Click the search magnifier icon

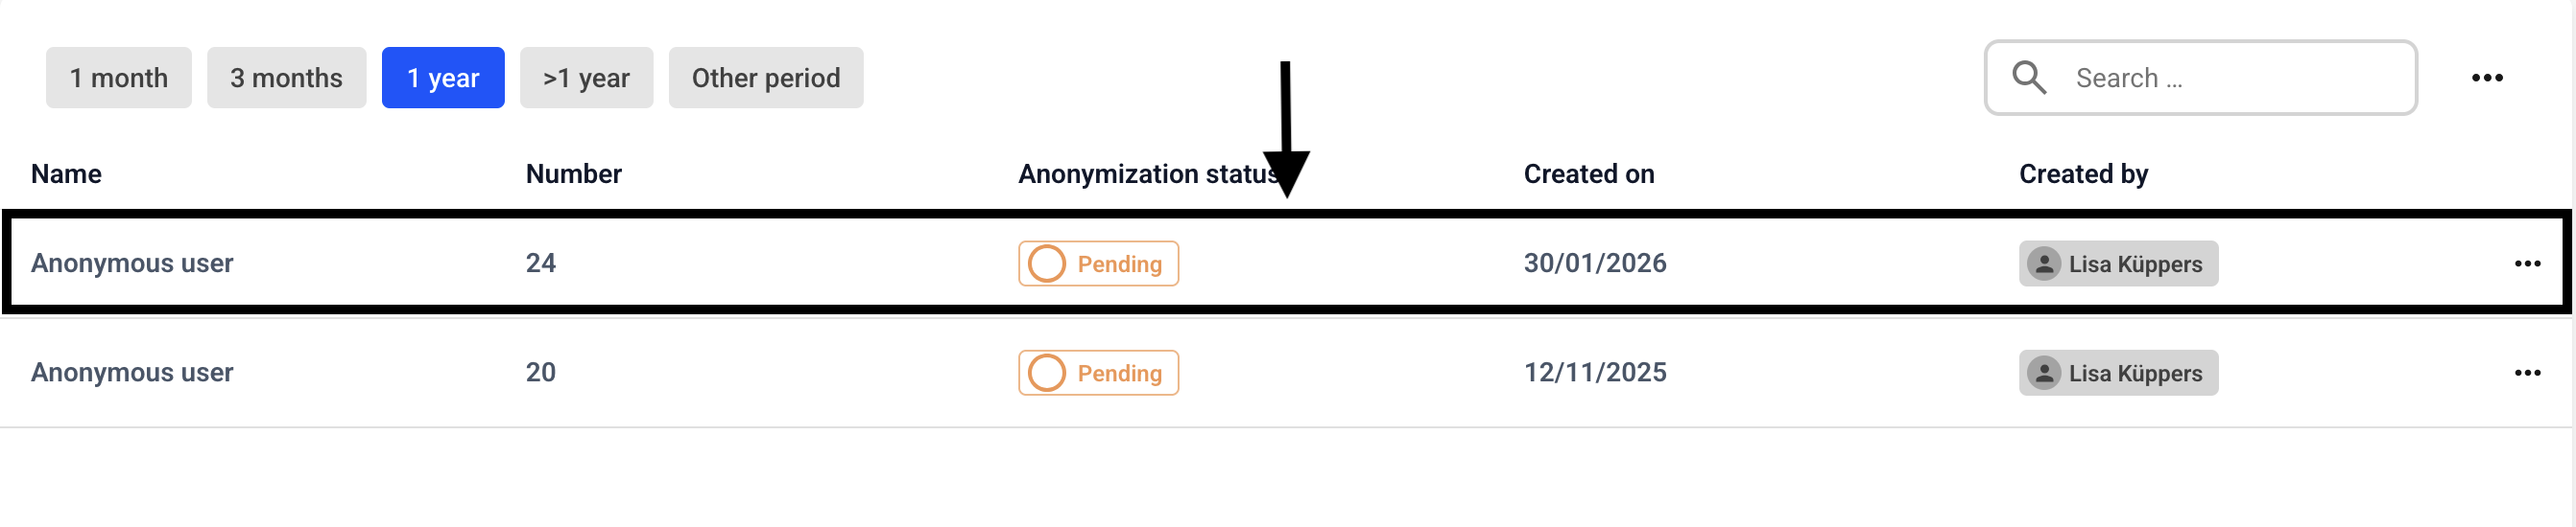click(x=2028, y=77)
